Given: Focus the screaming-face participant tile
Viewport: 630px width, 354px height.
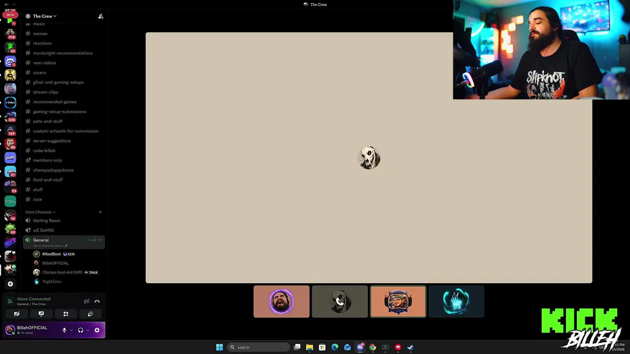Looking at the screenshot, I should click(282, 301).
